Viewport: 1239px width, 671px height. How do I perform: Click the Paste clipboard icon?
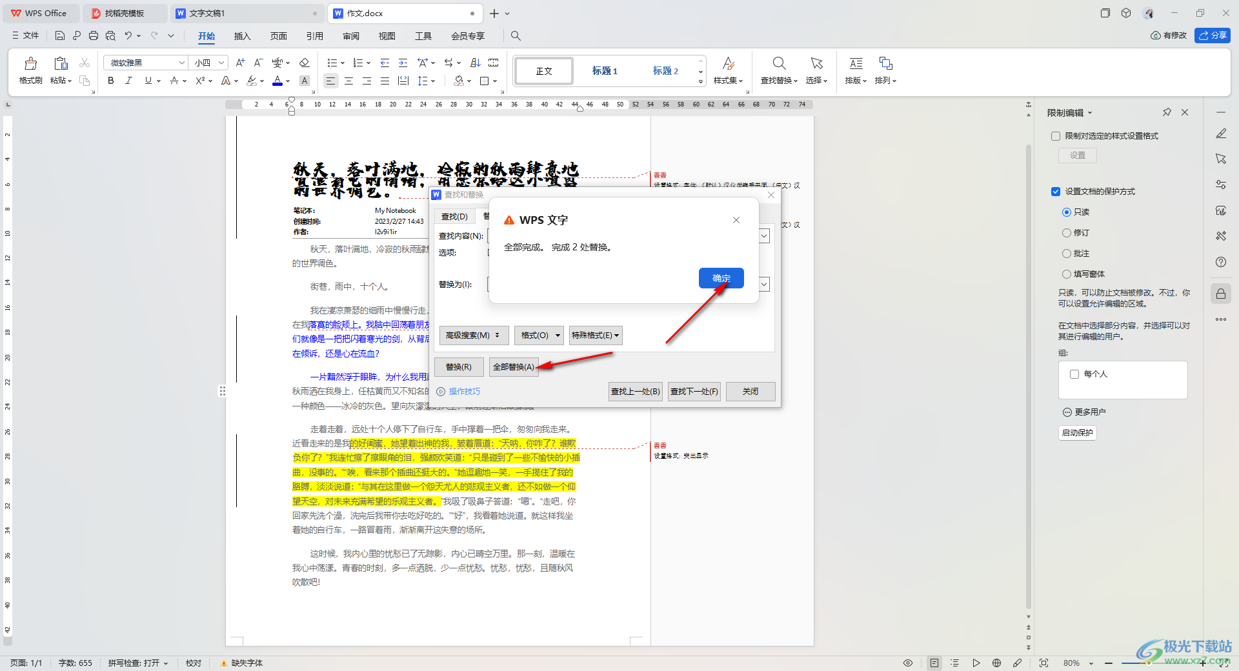[x=61, y=63]
